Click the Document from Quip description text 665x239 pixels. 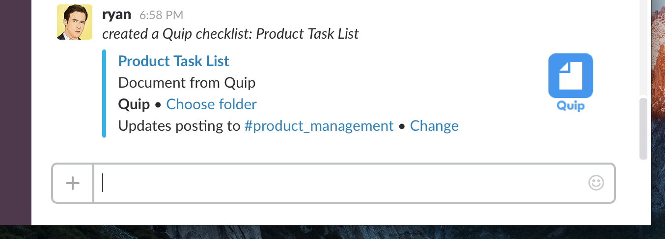click(x=187, y=83)
